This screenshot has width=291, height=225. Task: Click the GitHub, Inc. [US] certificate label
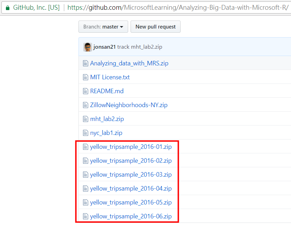point(36,8)
